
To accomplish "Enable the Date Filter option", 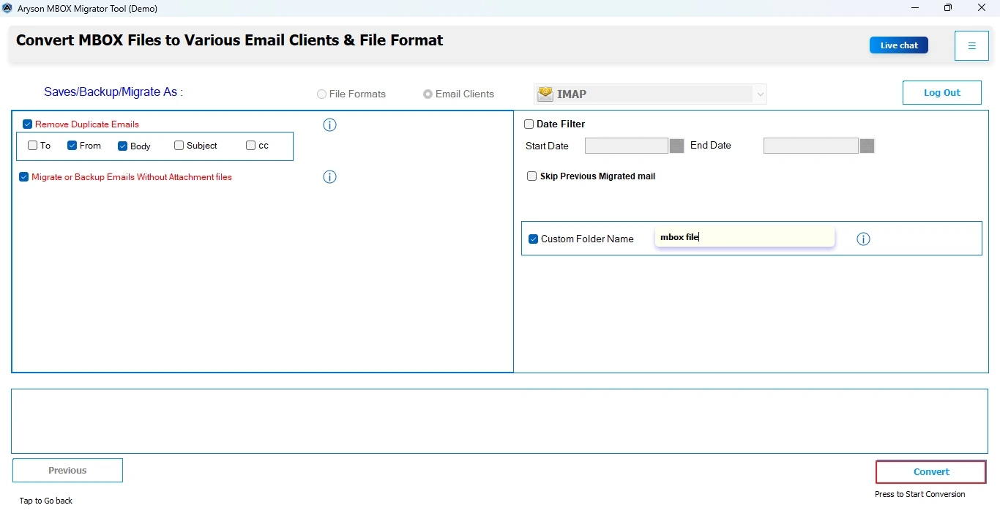I will coord(529,124).
